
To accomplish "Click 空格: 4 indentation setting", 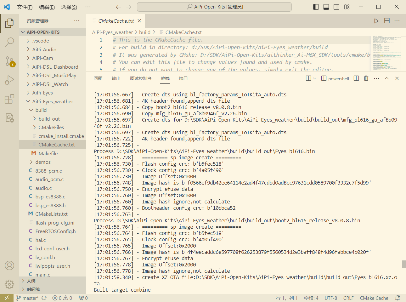I will [x=311, y=298].
